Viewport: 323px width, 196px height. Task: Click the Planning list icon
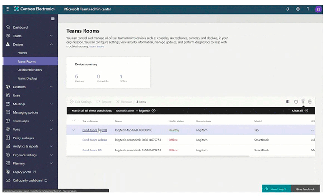pos(8,163)
